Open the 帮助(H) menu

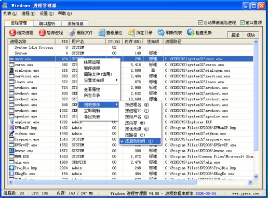(x=65, y=14)
